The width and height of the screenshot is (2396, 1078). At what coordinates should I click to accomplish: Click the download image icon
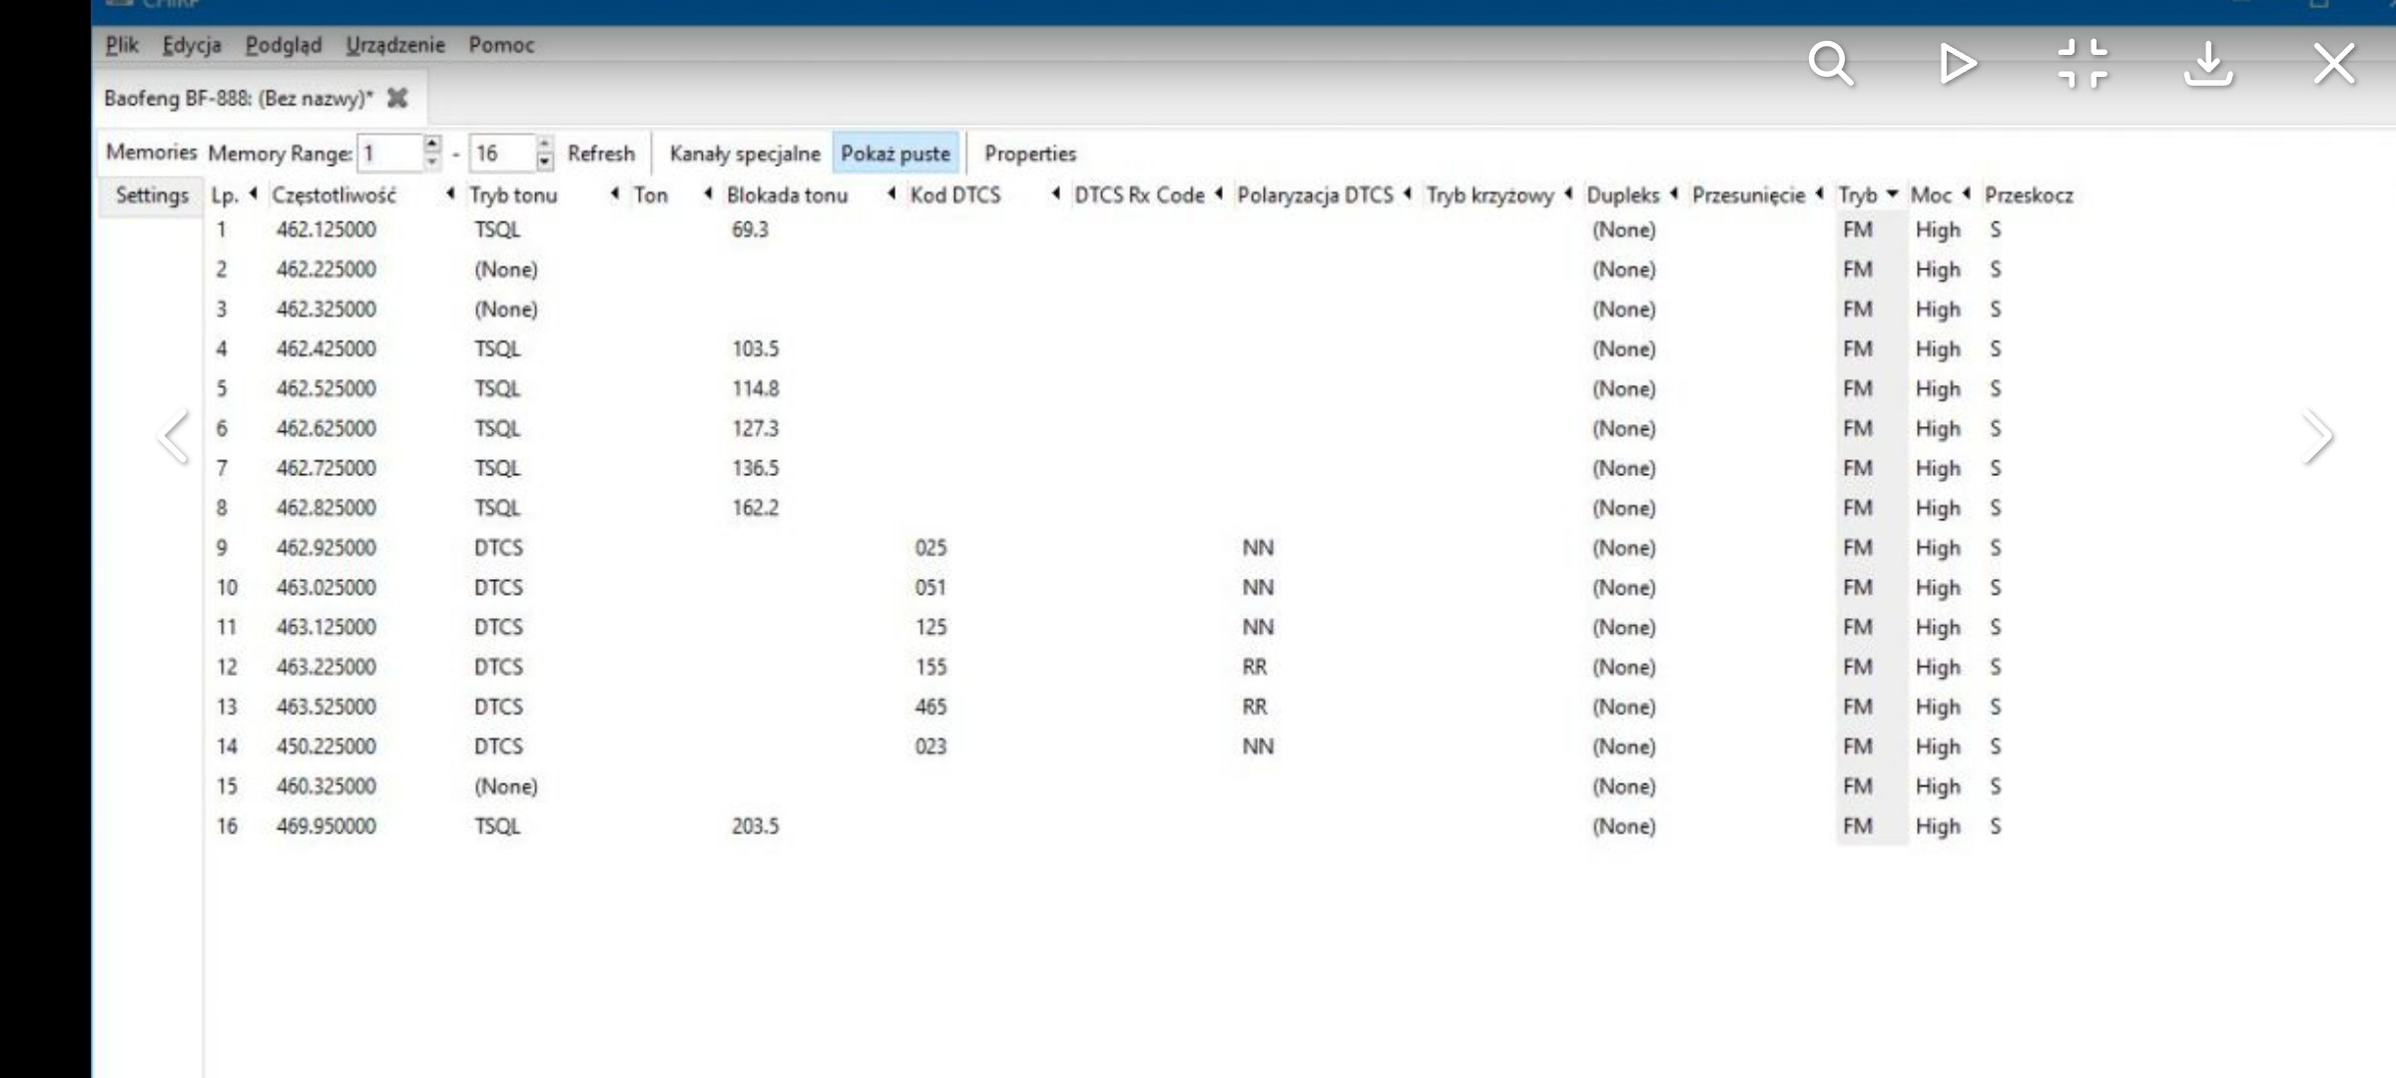pos(2208,64)
